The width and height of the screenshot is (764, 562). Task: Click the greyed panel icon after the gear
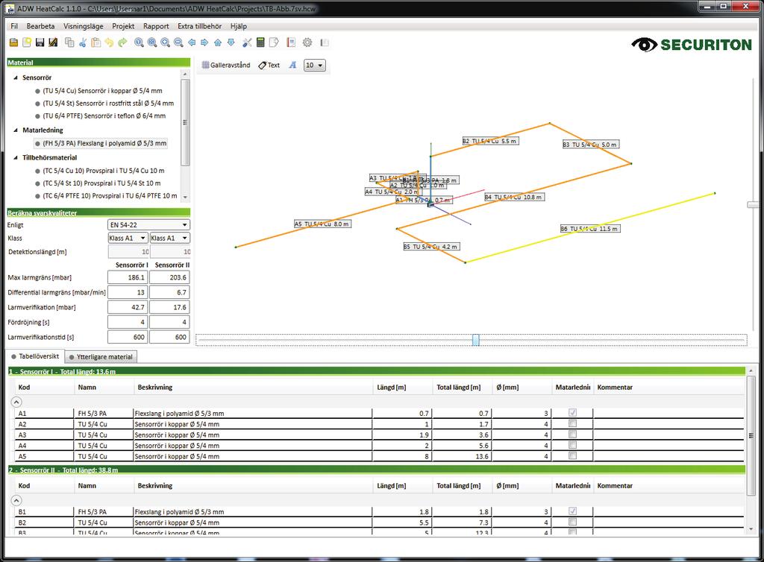pyautogui.click(x=325, y=42)
